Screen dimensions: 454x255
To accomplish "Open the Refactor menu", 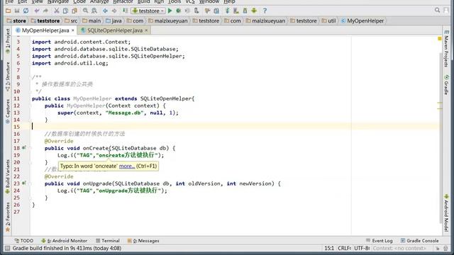I will tap(123, 1).
